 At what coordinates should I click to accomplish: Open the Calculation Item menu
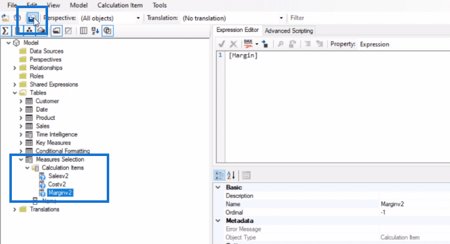click(x=120, y=5)
